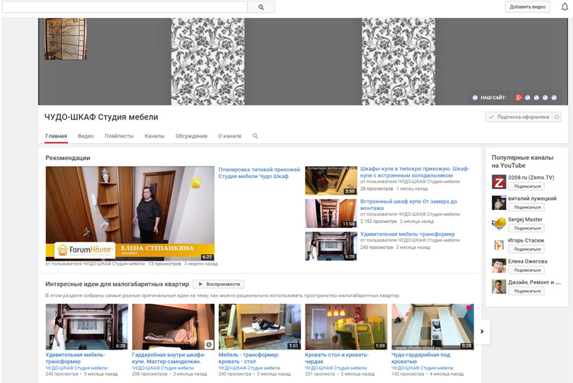Switch to the Видео tab

pos(86,136)
